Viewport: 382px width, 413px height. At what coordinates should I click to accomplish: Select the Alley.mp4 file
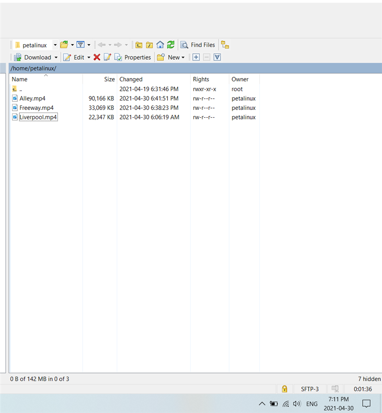click(32, 98)
